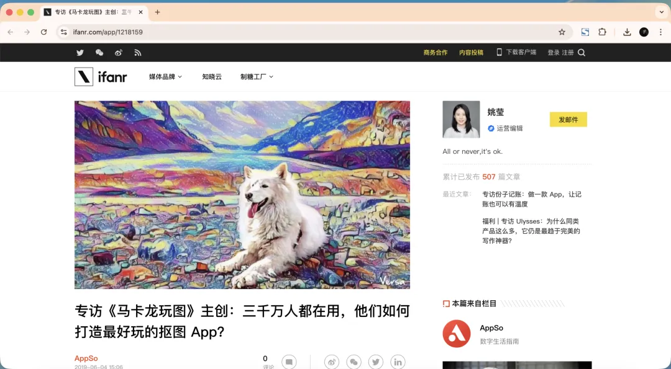The width and height of the screenshot is (671, 369).
Task: Click 注册 link
Action: (x=568, y=53)
